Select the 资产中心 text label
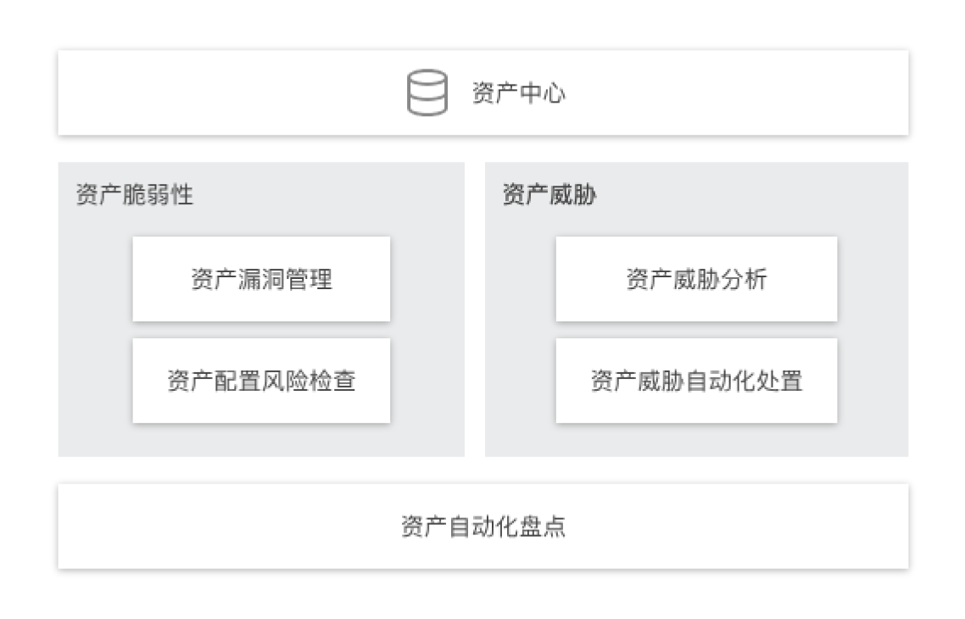This screenshot has height=619, width=965. 518,93
